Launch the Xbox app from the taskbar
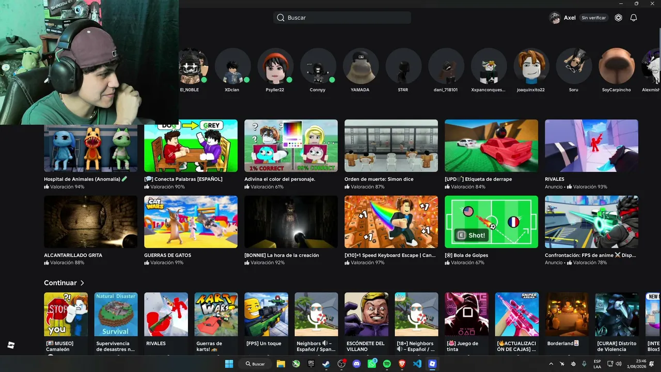Viewport: 661px width, 372px height. [296, 364]
